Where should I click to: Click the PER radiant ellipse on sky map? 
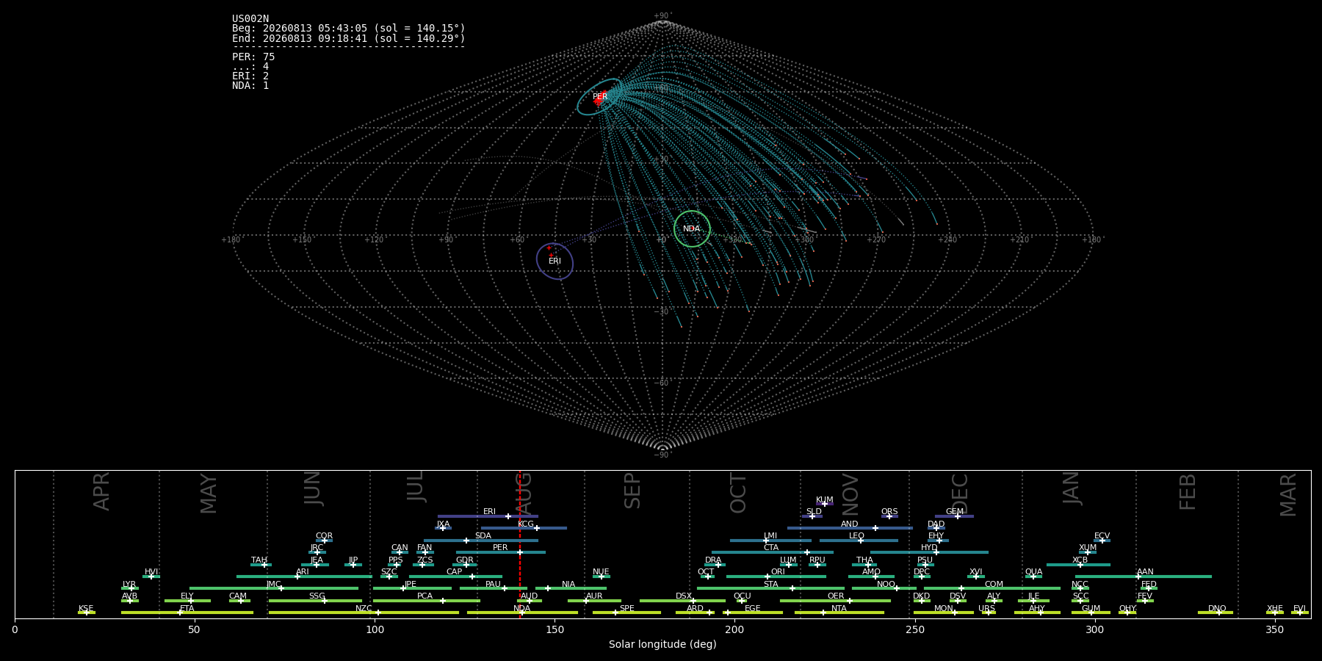[x=600, y=97]
